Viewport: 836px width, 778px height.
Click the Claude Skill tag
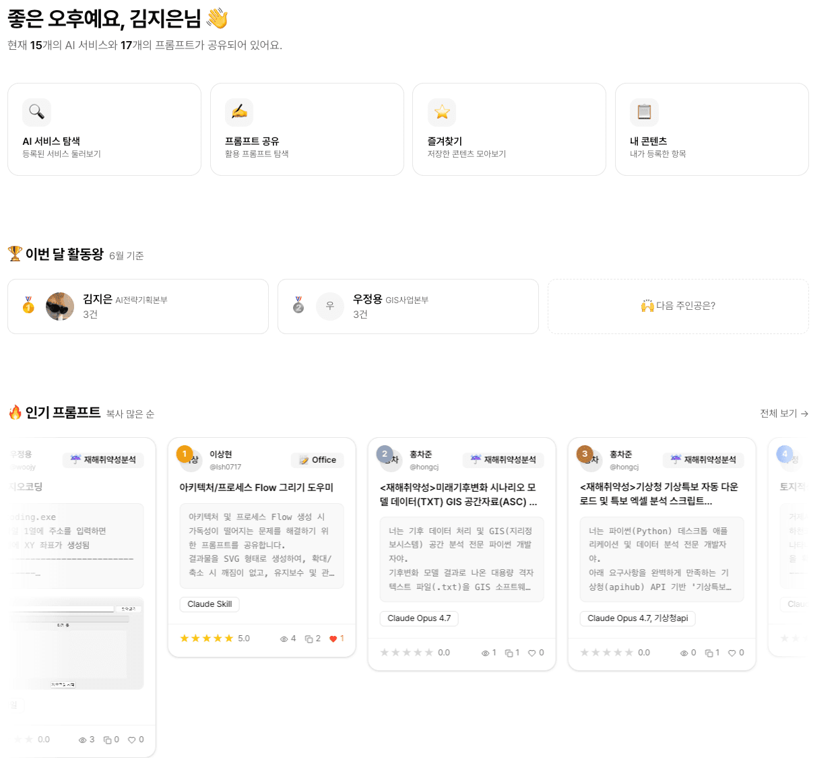pyautogui.click(x=210, y=604)
